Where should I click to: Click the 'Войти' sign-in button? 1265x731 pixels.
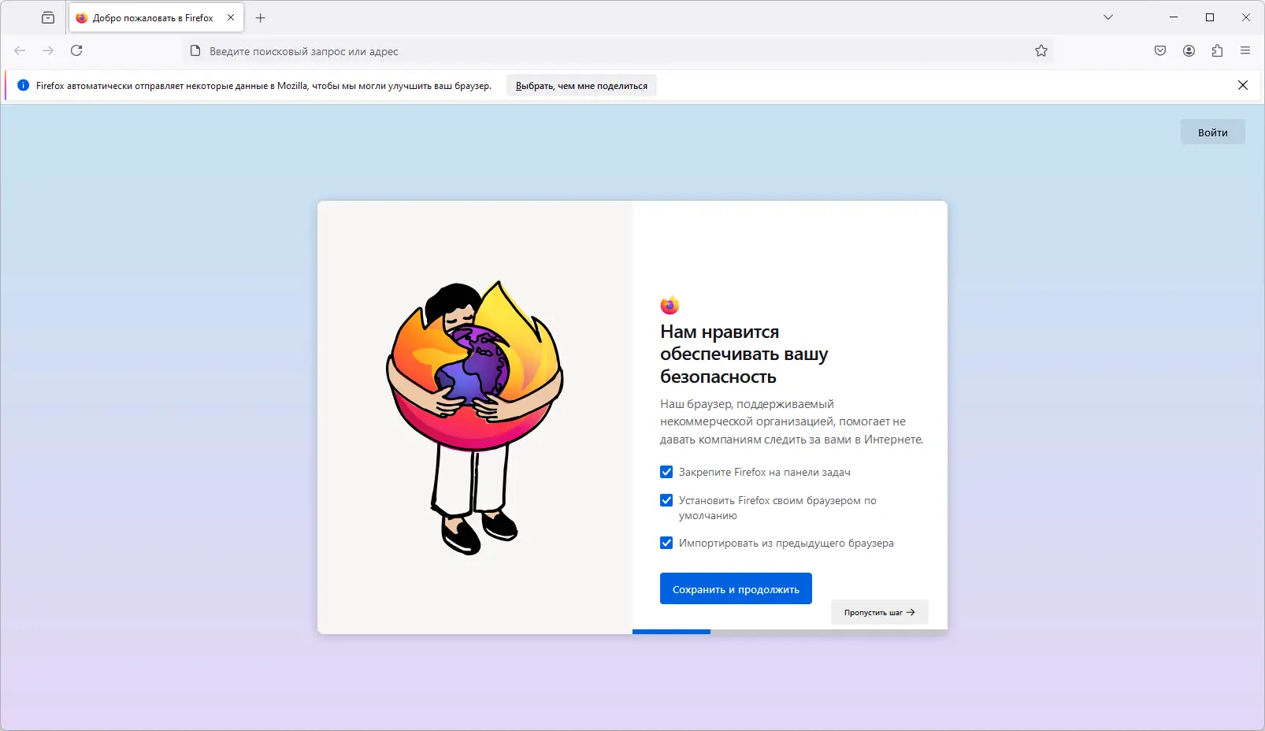point(1213,132)
